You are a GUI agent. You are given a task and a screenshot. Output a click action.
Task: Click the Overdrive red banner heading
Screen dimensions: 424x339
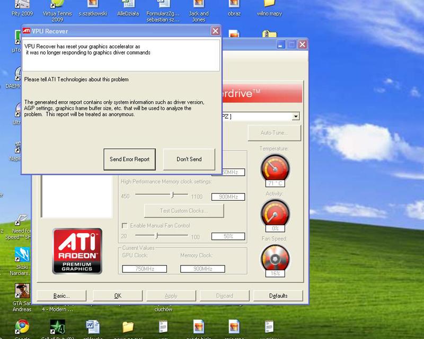(x=262, y=93)
